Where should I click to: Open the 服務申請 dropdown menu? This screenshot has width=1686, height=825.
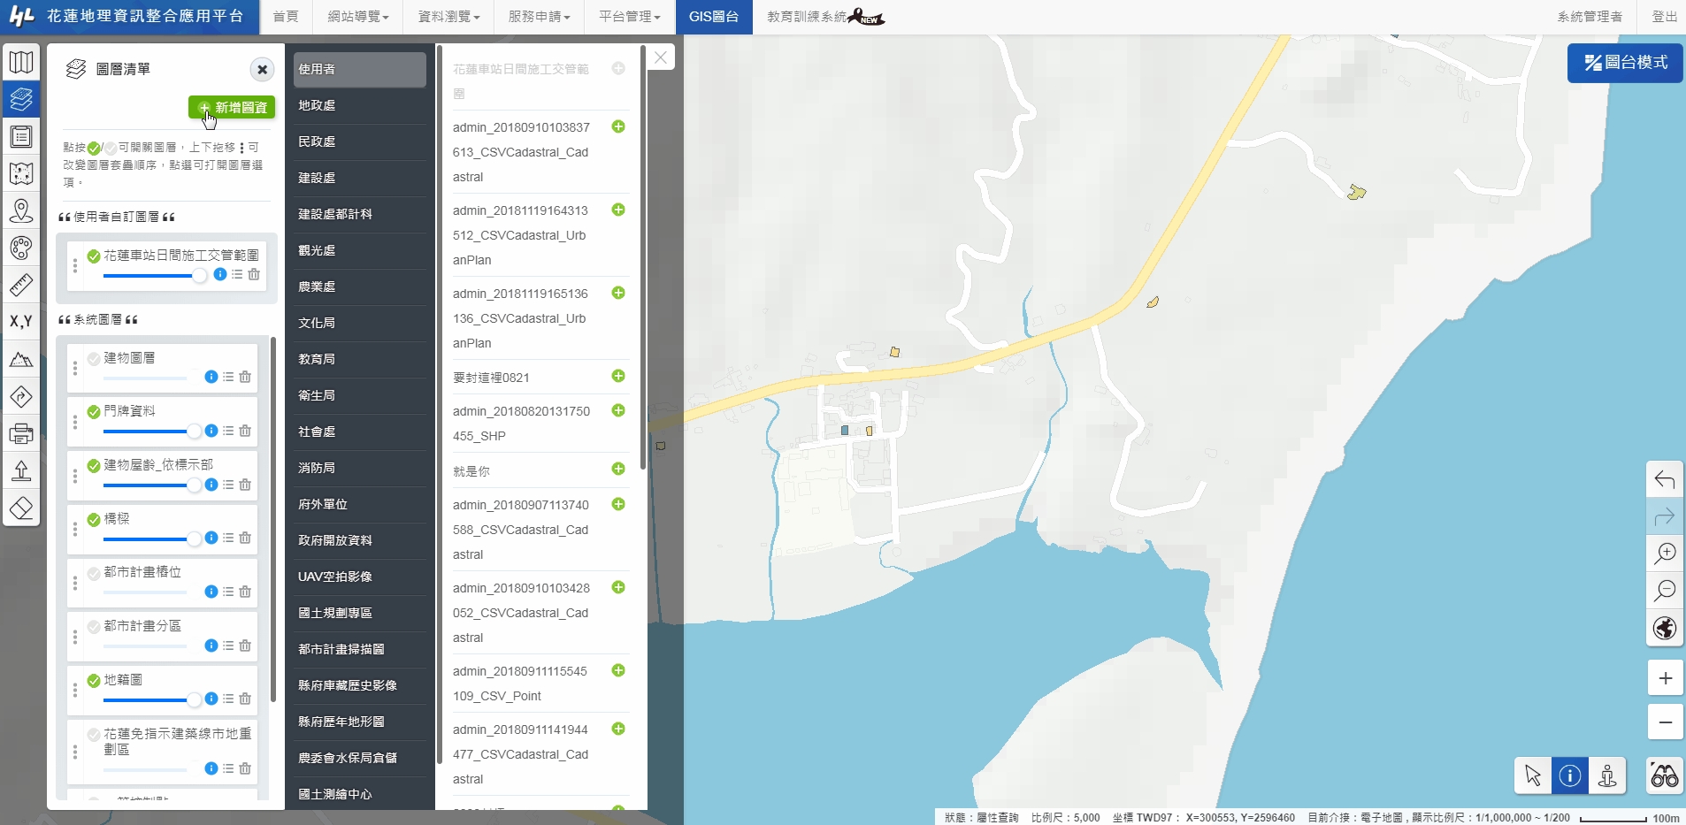(539, 17)
